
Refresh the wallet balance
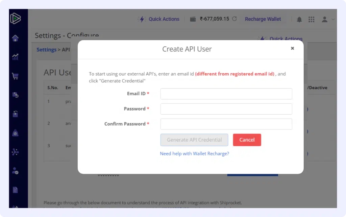point(234,19)
